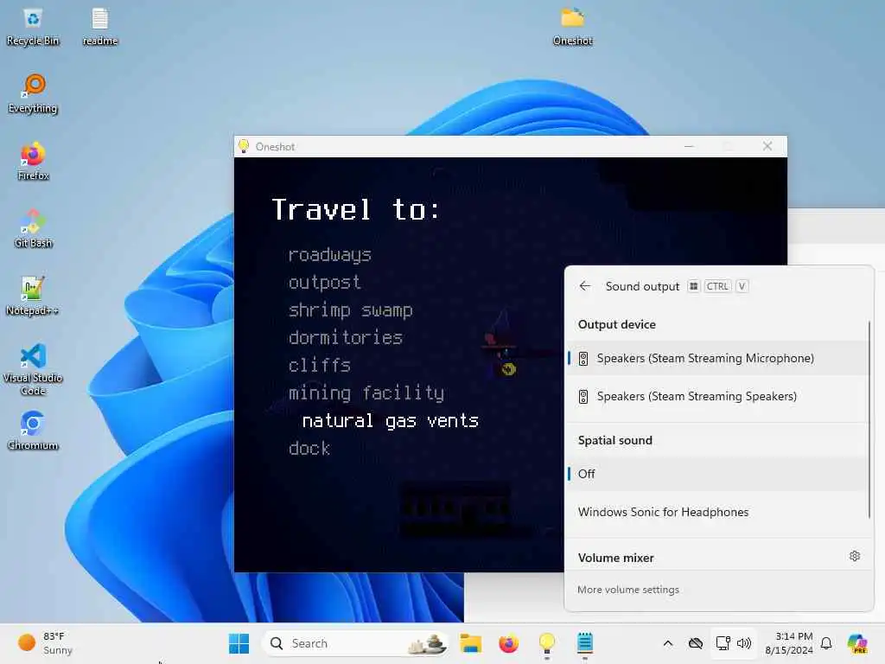The image size is (885, 664).
Task: Open Copilot preview from the taskbar
Action: point(857,643)
